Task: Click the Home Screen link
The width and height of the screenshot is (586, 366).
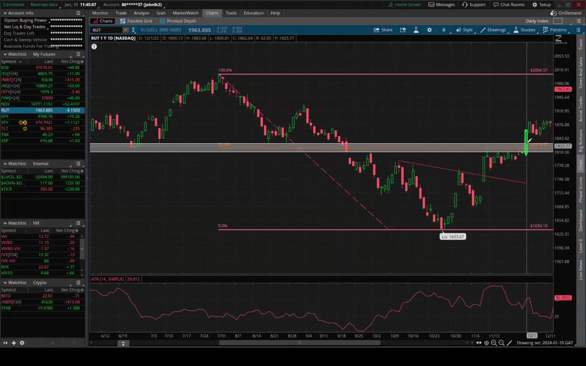Action: click(405, 5)
